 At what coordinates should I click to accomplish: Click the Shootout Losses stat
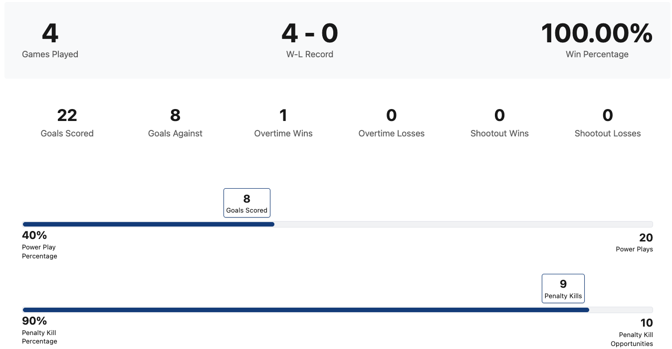pos(607,122)
